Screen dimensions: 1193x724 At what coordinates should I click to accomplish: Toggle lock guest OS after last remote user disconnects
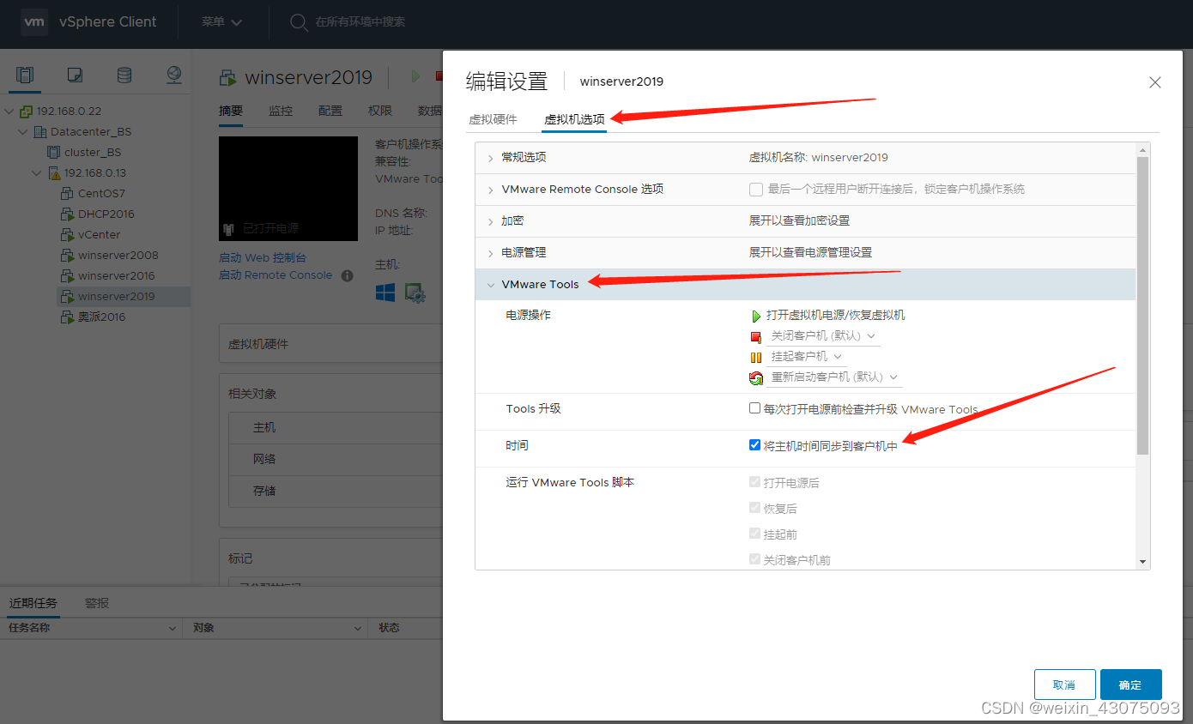point(756,190)
